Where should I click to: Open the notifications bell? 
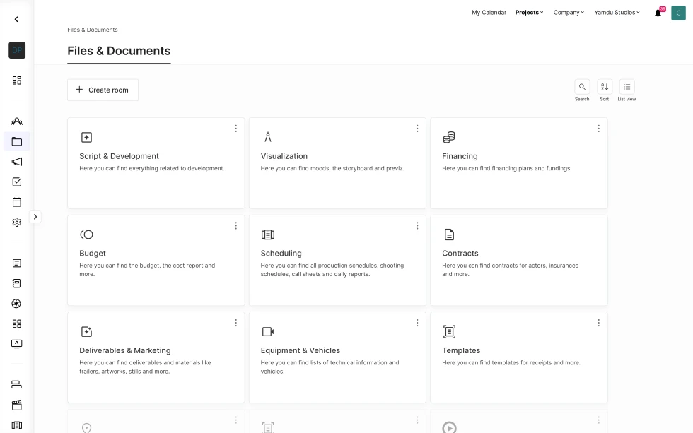pyautogui.click(x=658, y=13)
